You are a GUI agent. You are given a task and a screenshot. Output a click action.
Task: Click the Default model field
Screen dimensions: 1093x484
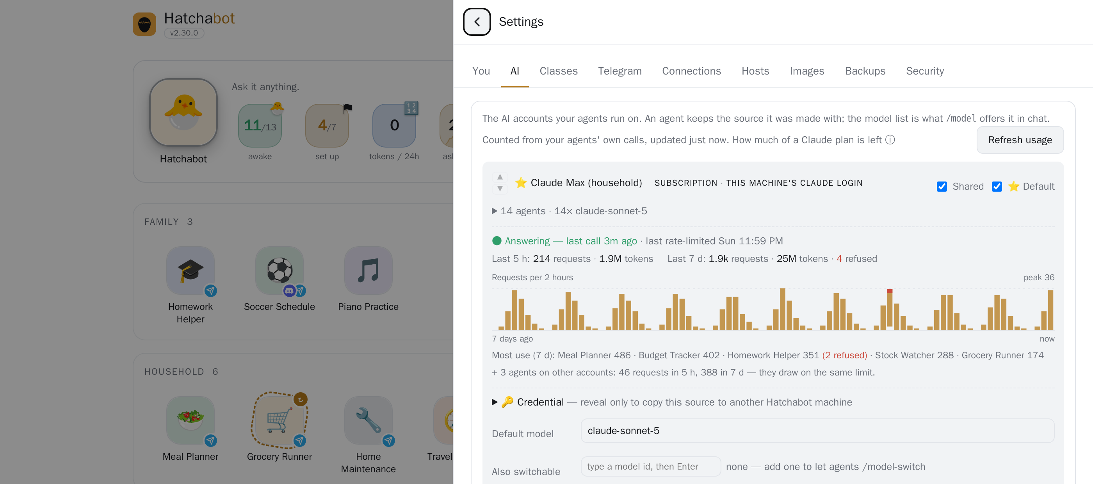817,431
